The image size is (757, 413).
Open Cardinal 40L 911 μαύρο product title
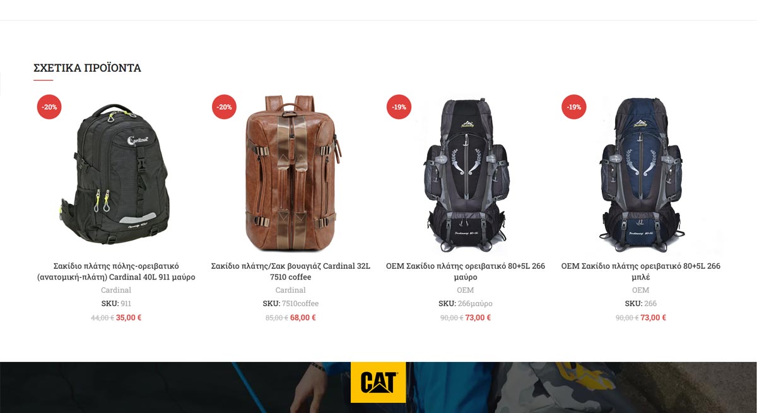[116, 271]
